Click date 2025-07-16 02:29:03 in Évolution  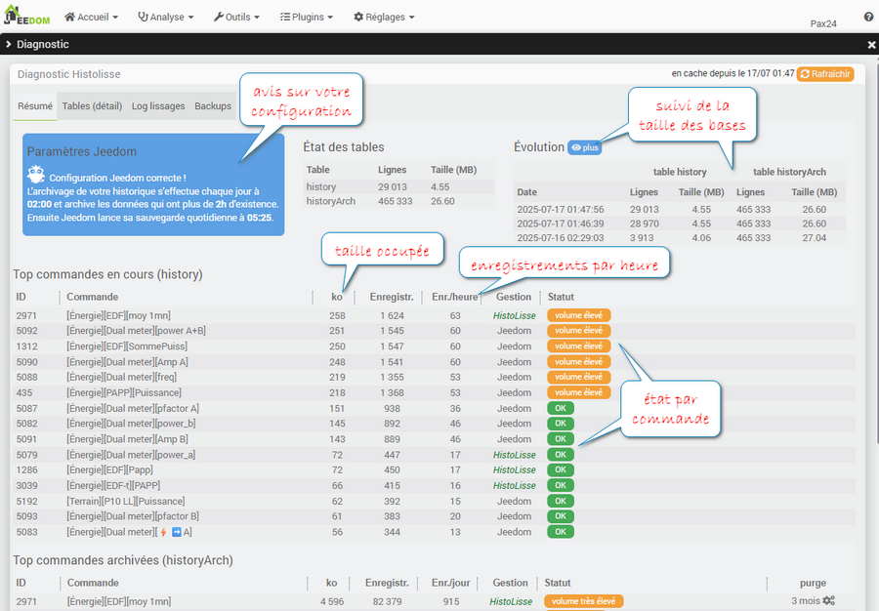pos(560,238)
